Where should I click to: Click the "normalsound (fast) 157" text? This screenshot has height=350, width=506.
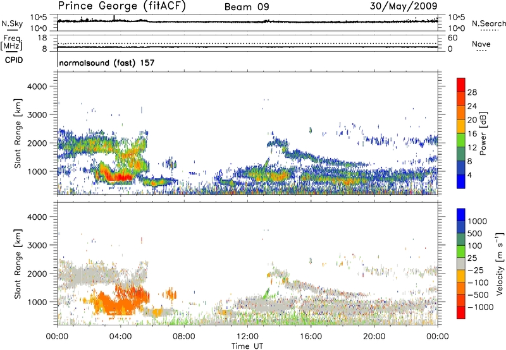tap(107, 63)
